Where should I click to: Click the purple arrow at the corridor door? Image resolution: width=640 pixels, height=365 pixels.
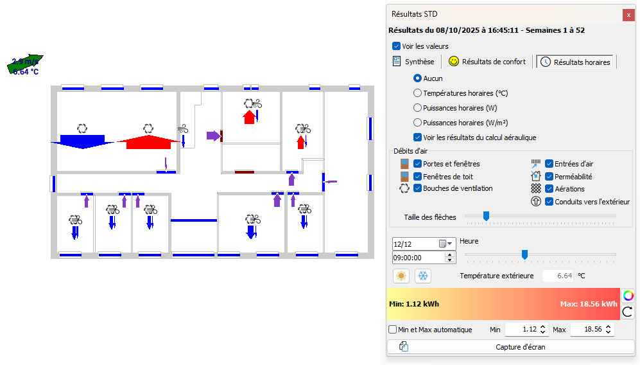pyautogui.click(x=213, y=136)
